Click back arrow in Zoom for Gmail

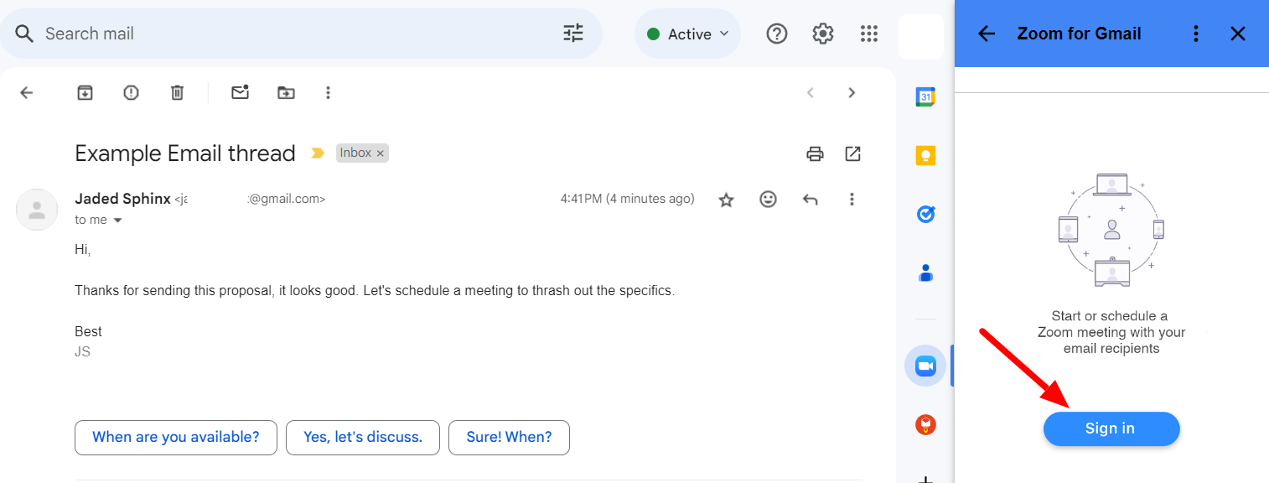(987, 34)
